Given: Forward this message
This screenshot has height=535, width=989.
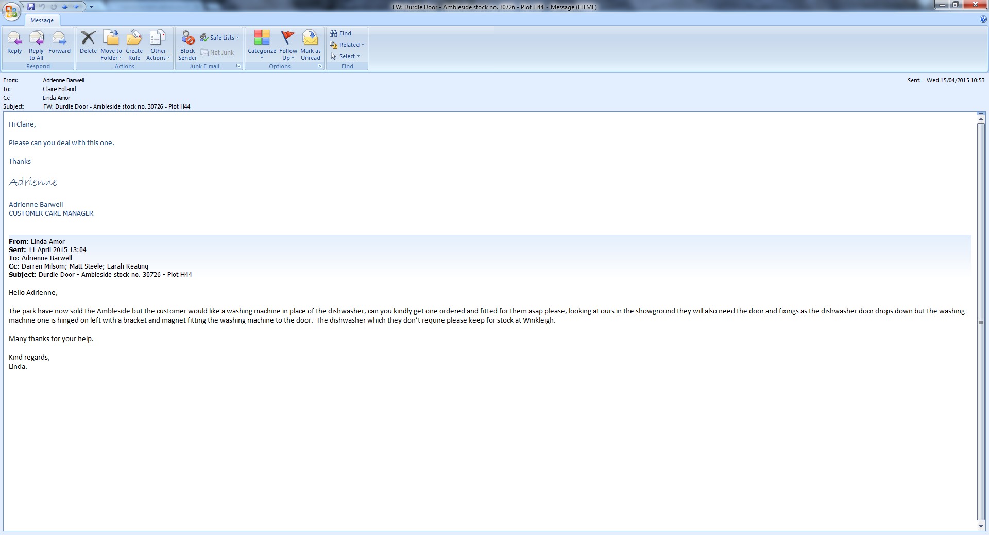Looking at the screenshot, I should click(59, 43).
